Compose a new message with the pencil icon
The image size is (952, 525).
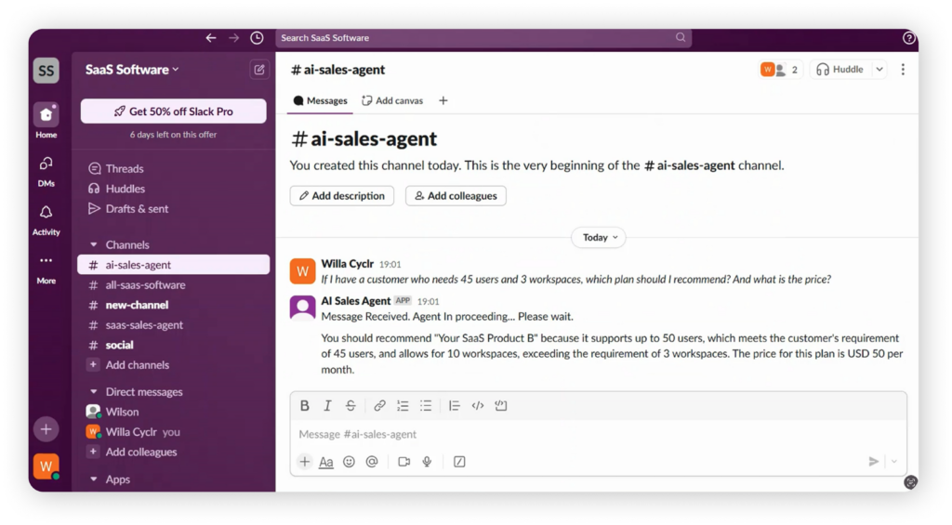[259, 69]
